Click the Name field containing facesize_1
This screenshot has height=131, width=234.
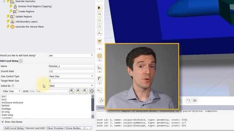click(71, 66)
